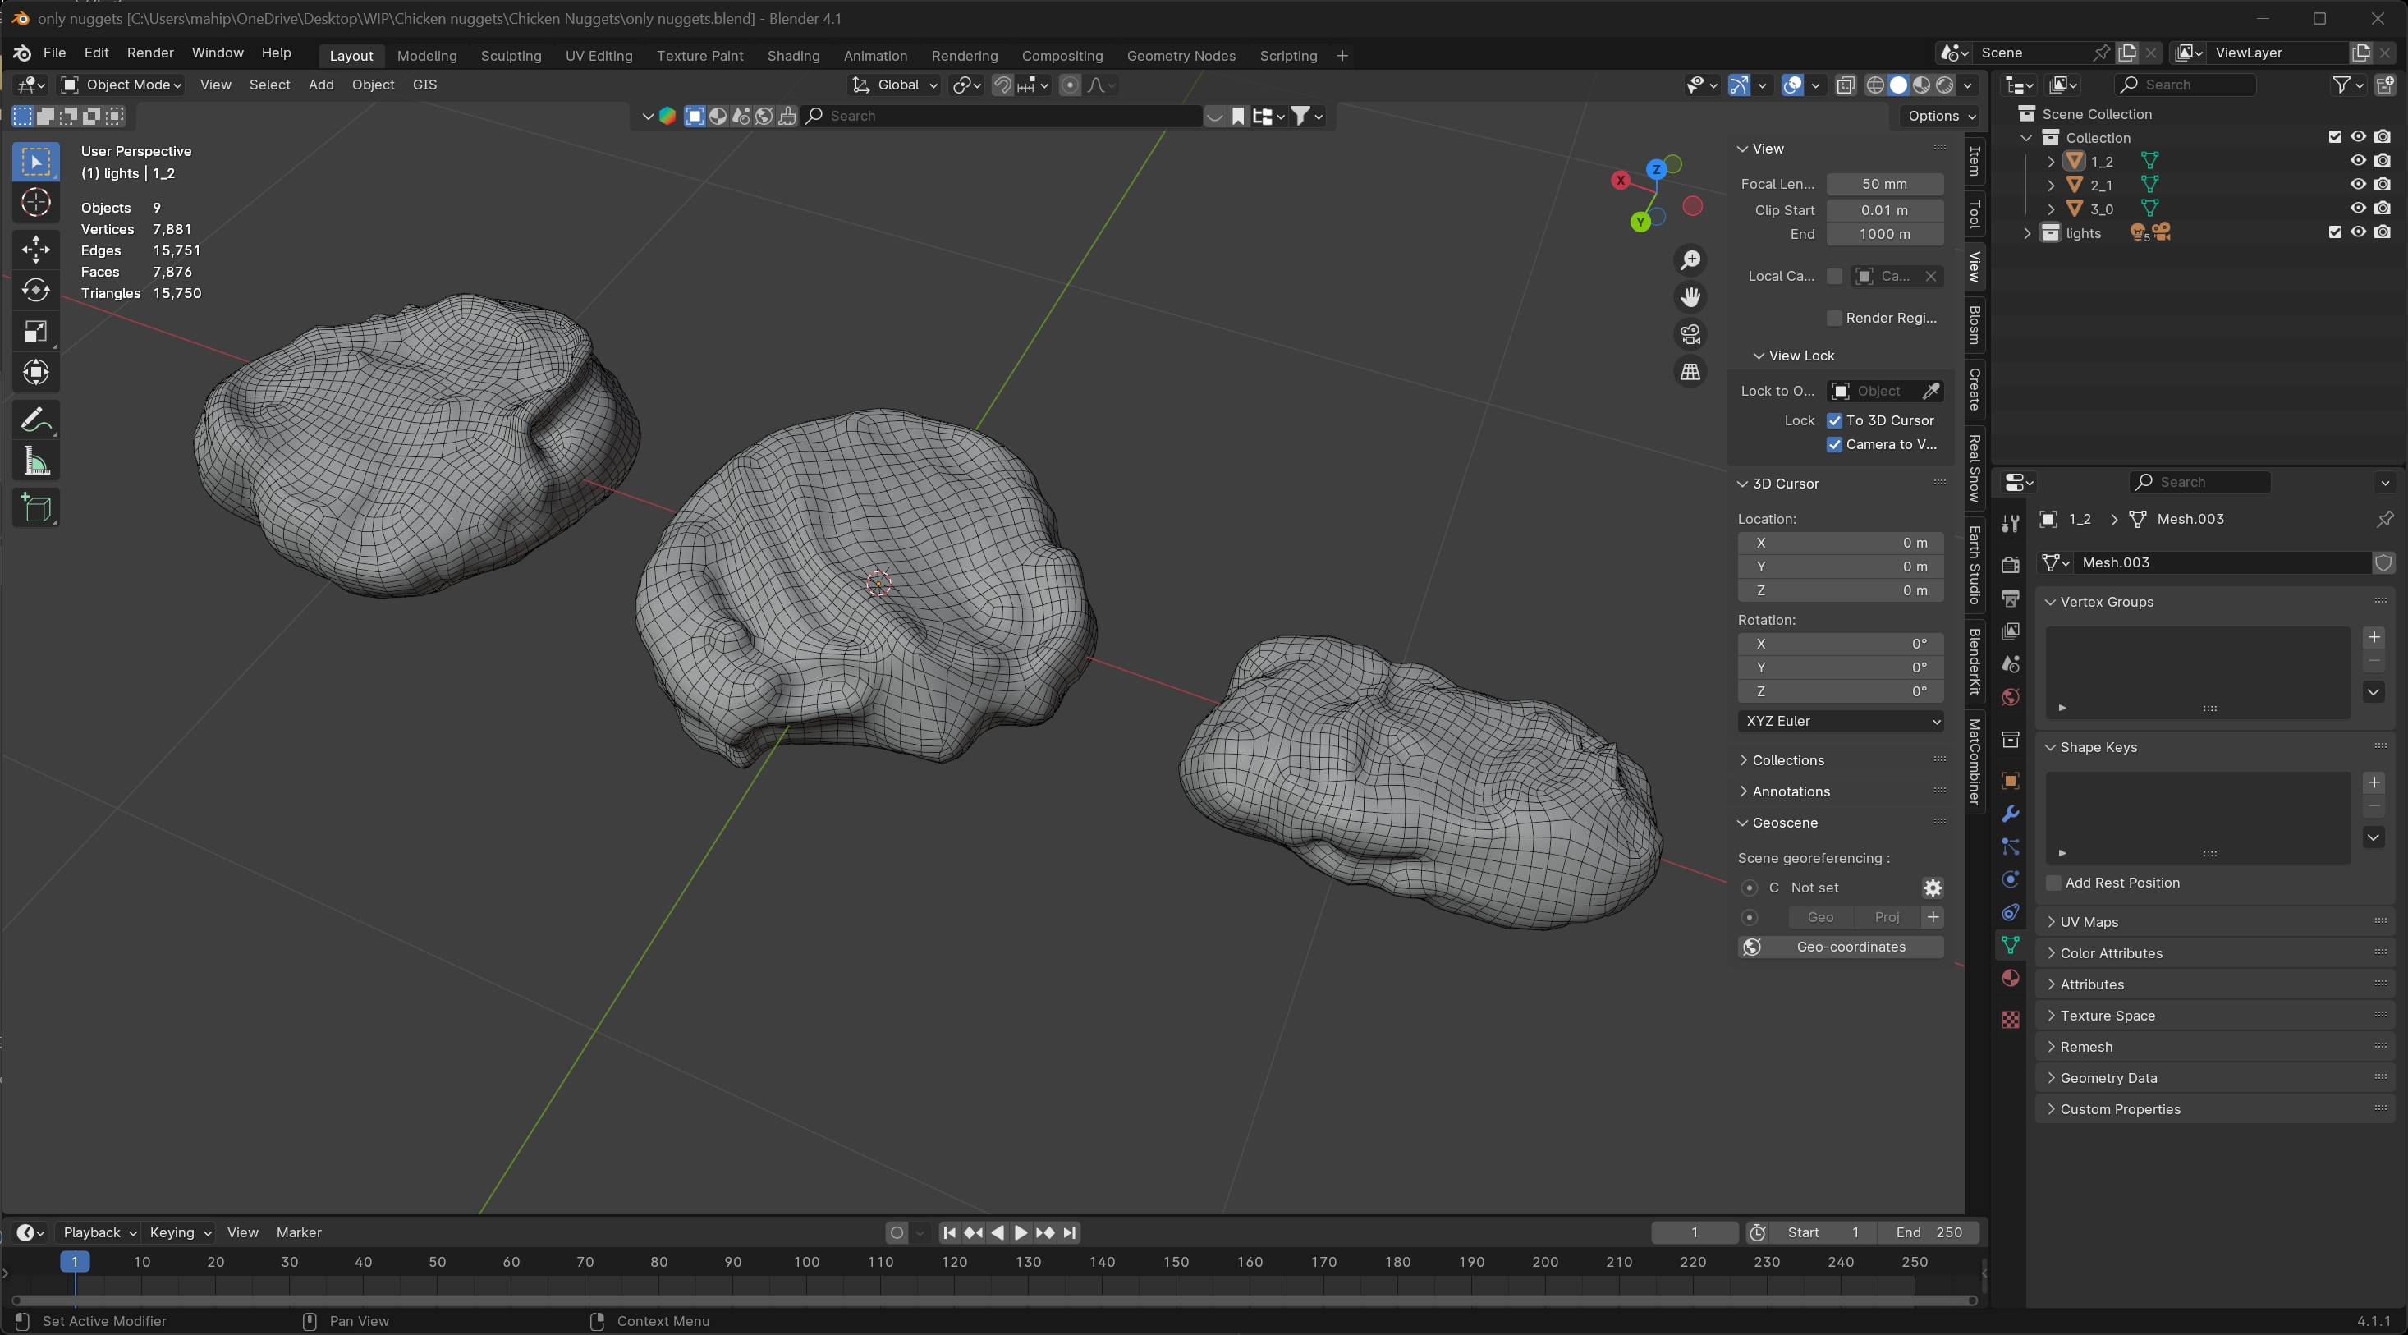The image size is (2408, 1335).
Task: Enable the Render Region checkbox
Action: 1834,318
